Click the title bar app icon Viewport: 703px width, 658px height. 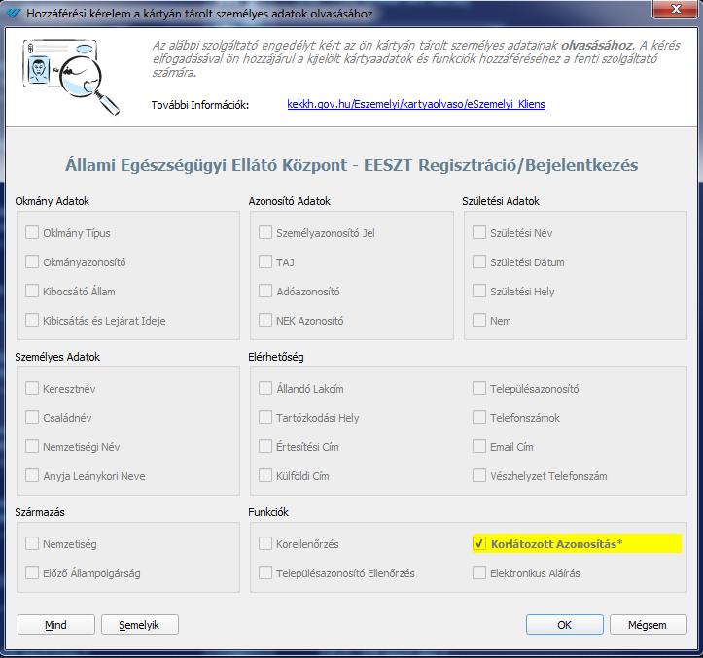[x=14, y=13]
